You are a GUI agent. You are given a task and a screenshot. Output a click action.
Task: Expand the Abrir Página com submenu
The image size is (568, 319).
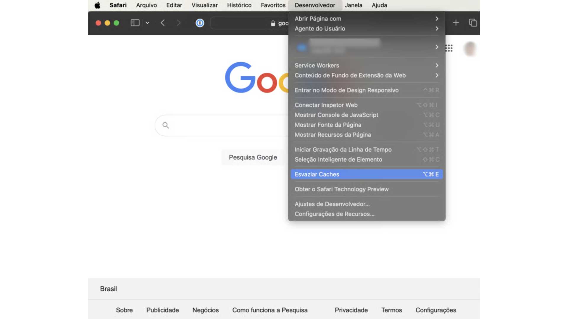(367, 19)
